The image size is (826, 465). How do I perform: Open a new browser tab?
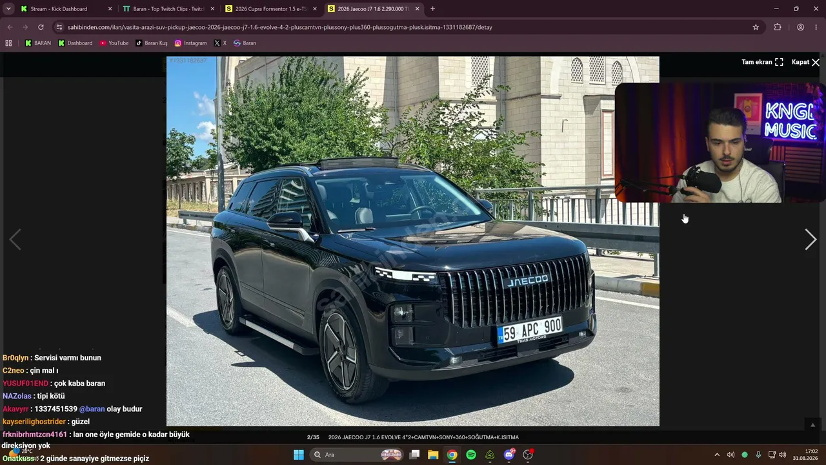[x=432, y=9]
